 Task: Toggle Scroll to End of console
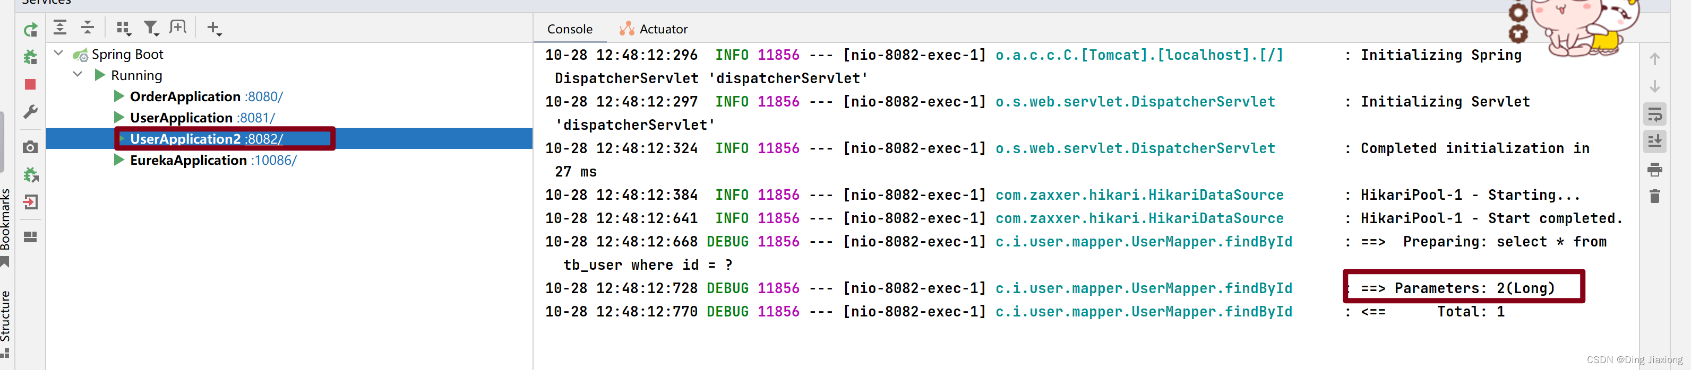tap(1655, 142)
